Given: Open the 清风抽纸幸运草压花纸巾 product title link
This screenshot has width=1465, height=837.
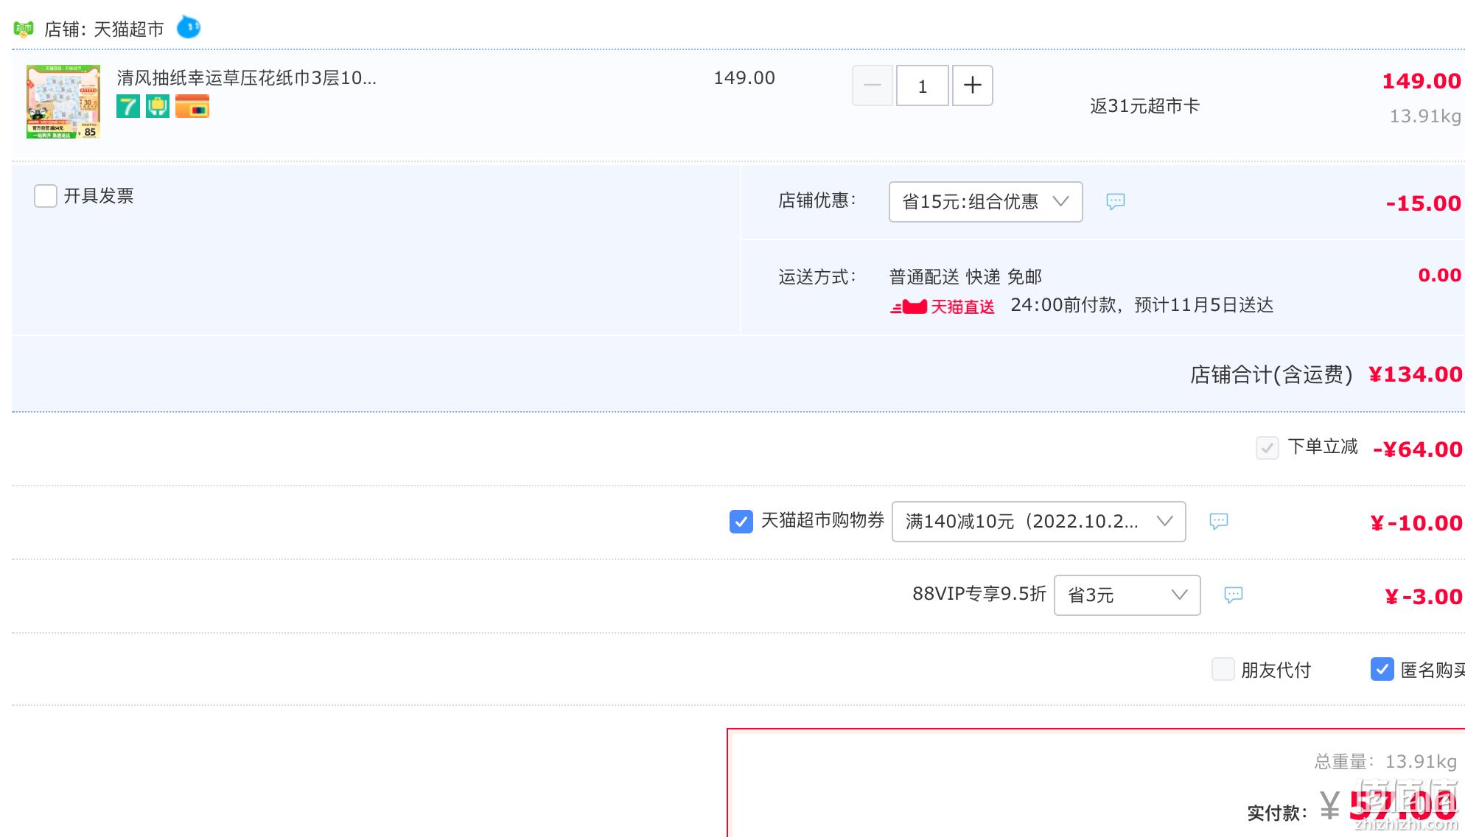Looking at the screenshot, I should 247,78.
